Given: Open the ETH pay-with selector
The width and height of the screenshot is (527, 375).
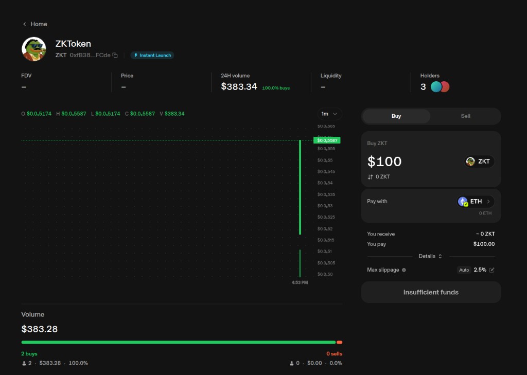Looking at the screenshot, I should [x=475, y=201].
